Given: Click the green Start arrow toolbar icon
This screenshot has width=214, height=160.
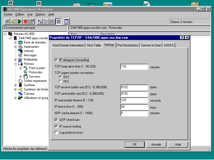Looking at the screenshot, I should (19, 21).
